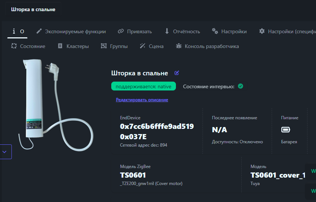Open the Кластеры tab
This screenshot has width=316, height=202.
point(73,46)
